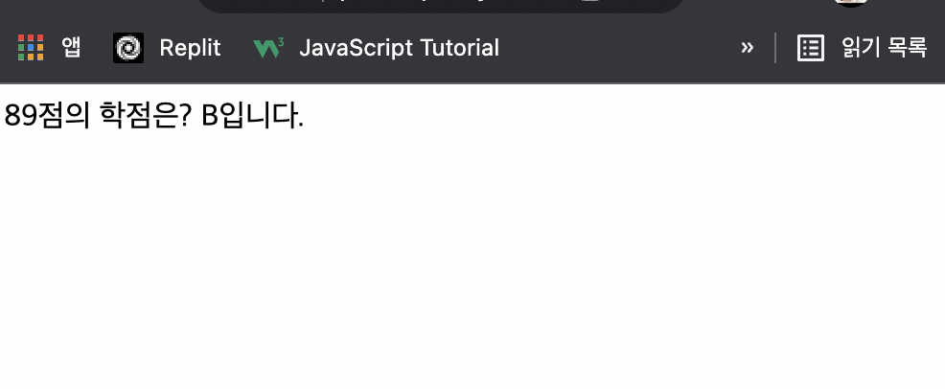The image size is (945, 389).
Task: Click the '89점의' text on the page
Action: tap(47, 116)
